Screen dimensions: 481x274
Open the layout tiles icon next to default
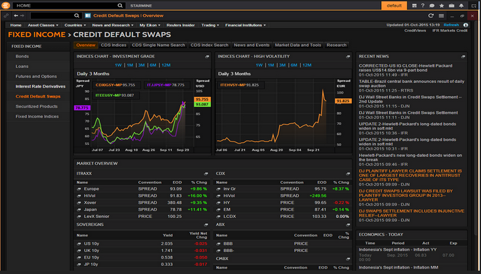click(414, 5)
